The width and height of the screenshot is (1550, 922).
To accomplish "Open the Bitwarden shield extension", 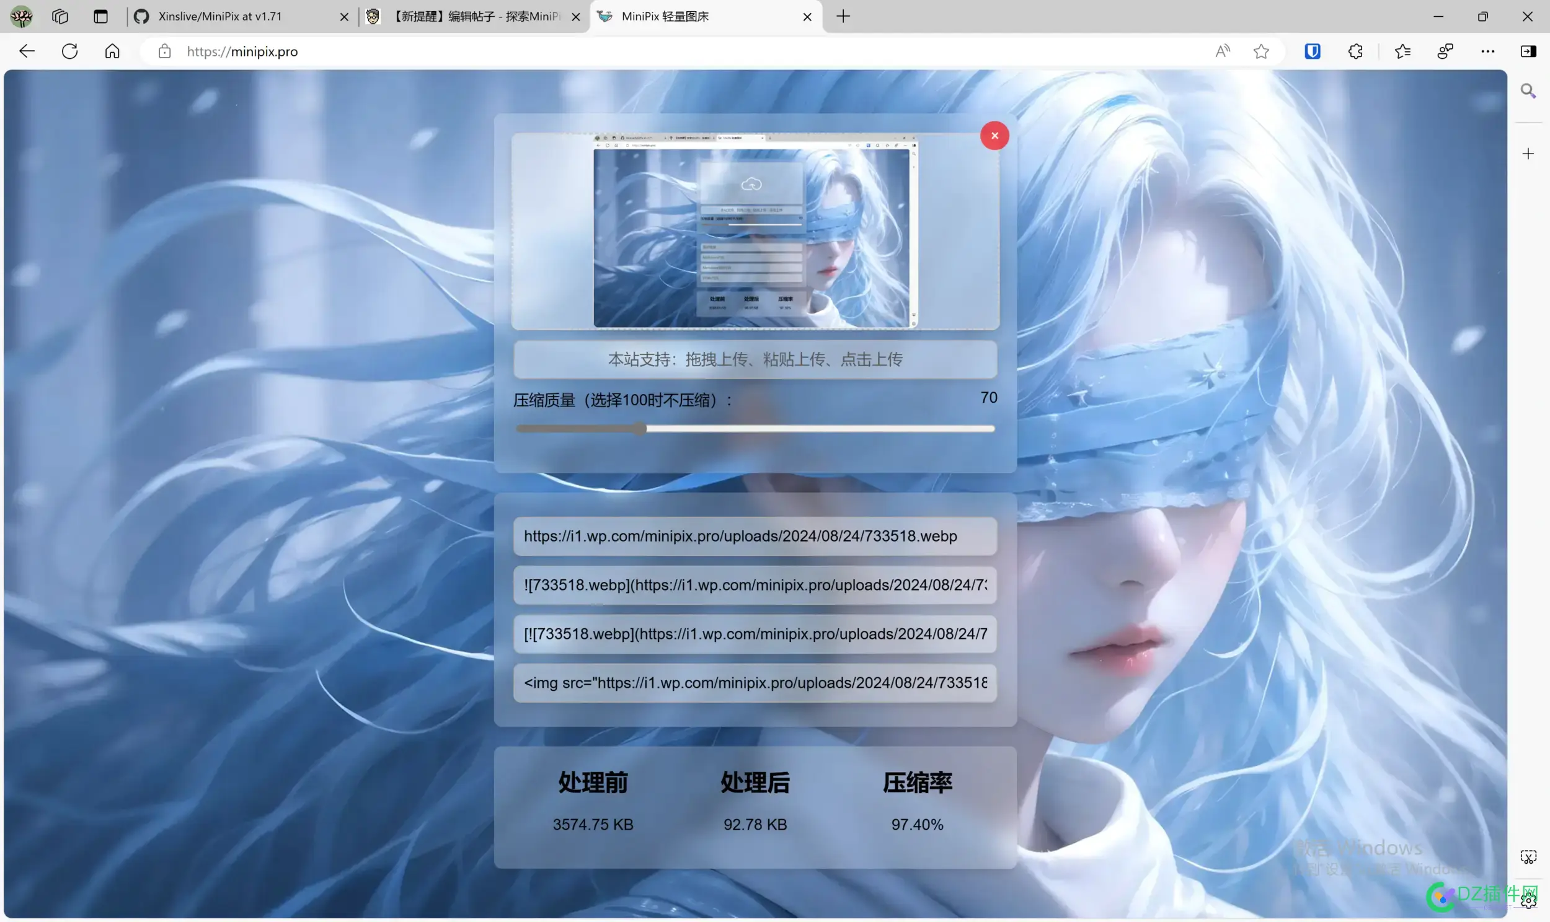I will point(1312,51).
